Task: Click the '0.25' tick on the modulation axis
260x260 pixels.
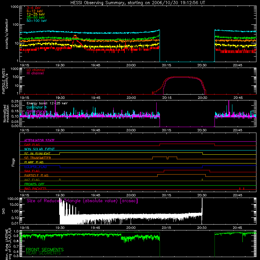Action: tap(15, 101)
